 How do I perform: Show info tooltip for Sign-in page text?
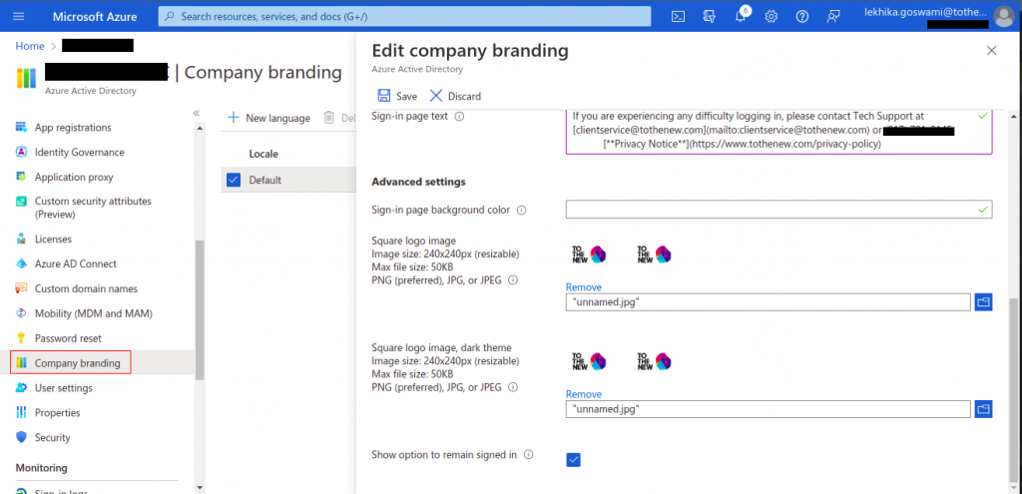pyautogui.click(x=459, y=117)
